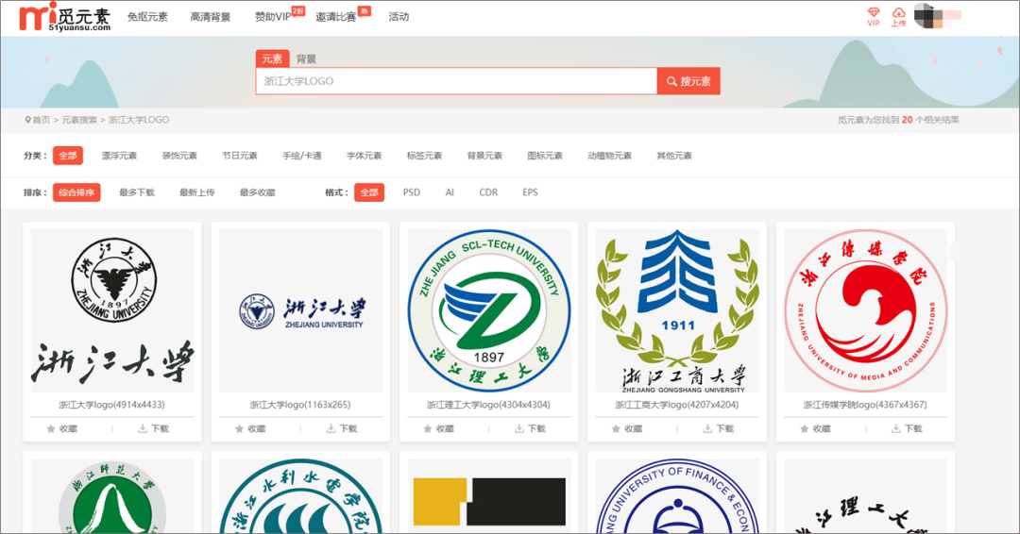
Task: Open the VIP diamond icon
Action: 874,12
